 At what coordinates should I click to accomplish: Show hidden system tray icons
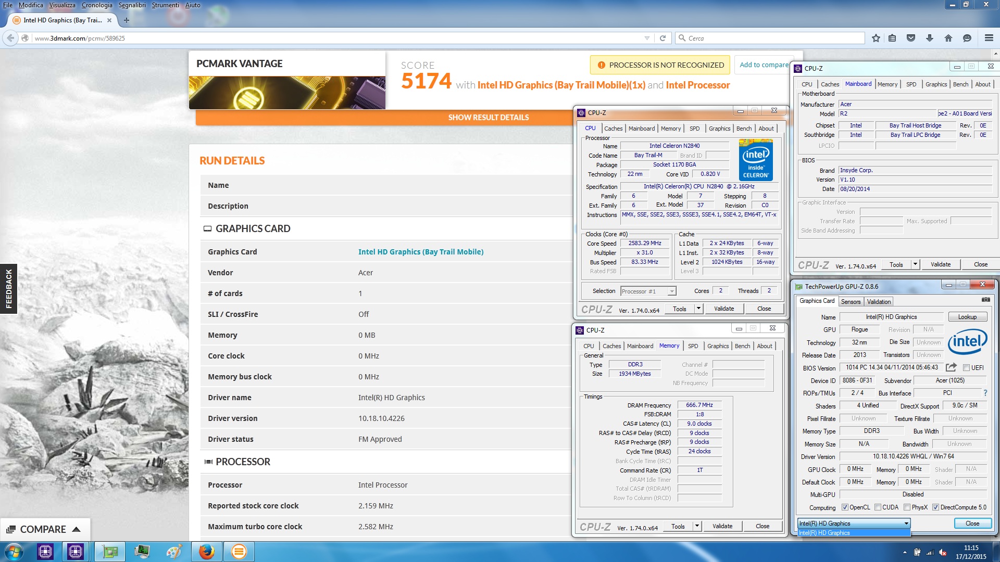[x=905, y=553]
